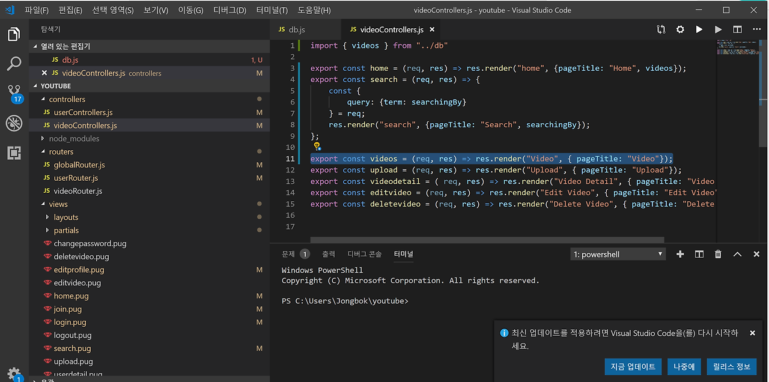Image resolution: width=769 pixels, height=382 pixels.
Task: Open the powershell terminal selector dropdown
Action: [618, 254]
